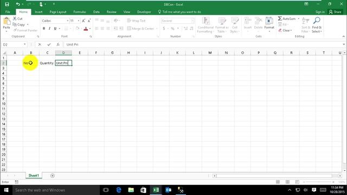Open the Clear eraser menu
The width and height of the screenshot is (347, 195).
(285, 30)
